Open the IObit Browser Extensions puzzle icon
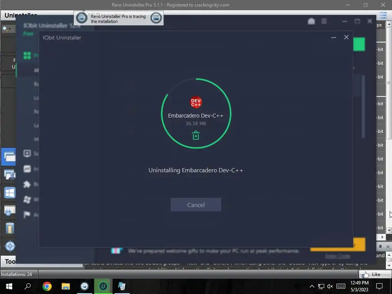Viewport: 392px width, 294px height. tap(27, 184)
